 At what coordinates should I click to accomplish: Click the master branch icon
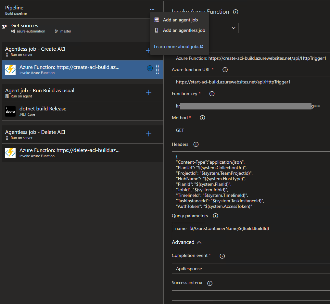(57, 32)
